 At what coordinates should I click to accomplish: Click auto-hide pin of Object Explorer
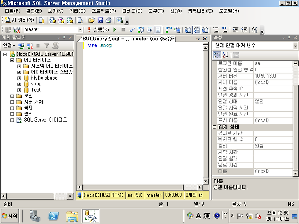pyautogui.click(x=64, y=37)
